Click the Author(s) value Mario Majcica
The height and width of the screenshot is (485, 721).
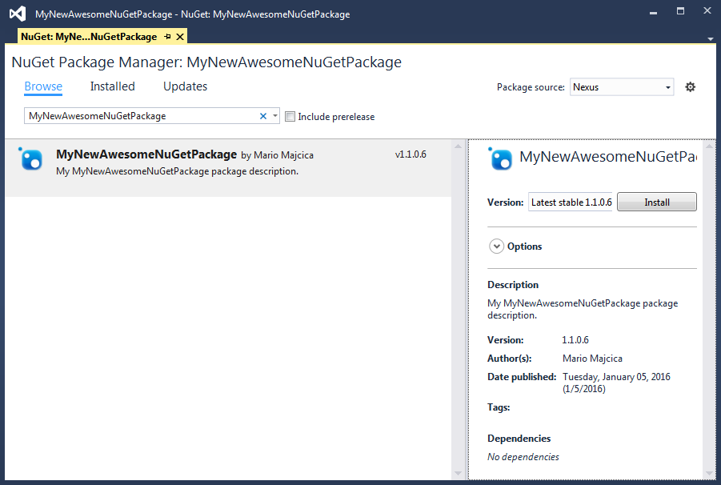pyautogui.click(x=592, y=358)
